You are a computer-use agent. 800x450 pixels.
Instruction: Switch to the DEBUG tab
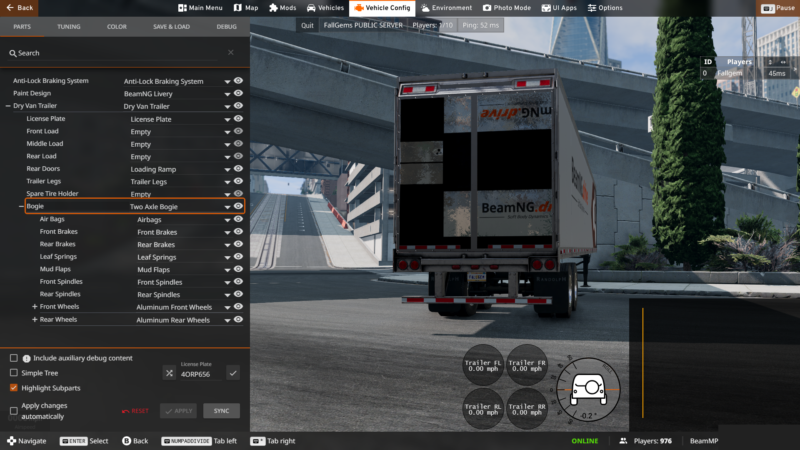(x=227, y=27)
